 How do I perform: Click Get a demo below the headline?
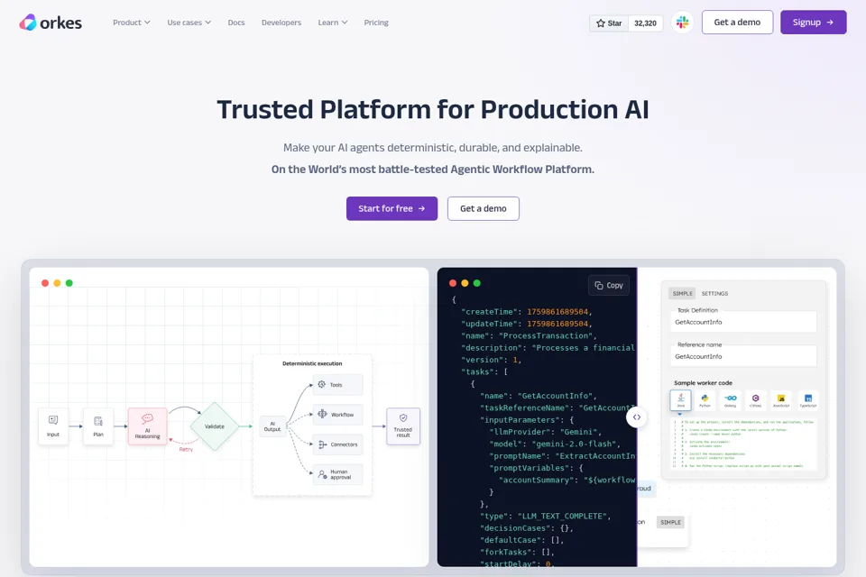484,209
